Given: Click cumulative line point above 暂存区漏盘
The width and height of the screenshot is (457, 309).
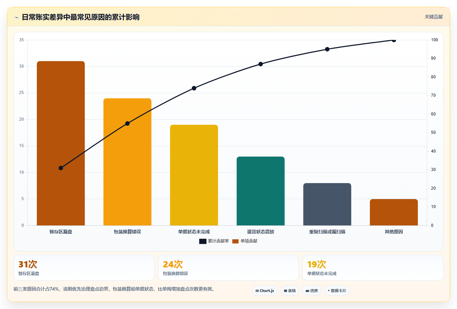Looking at the screenshot, I should click(61, 168).
